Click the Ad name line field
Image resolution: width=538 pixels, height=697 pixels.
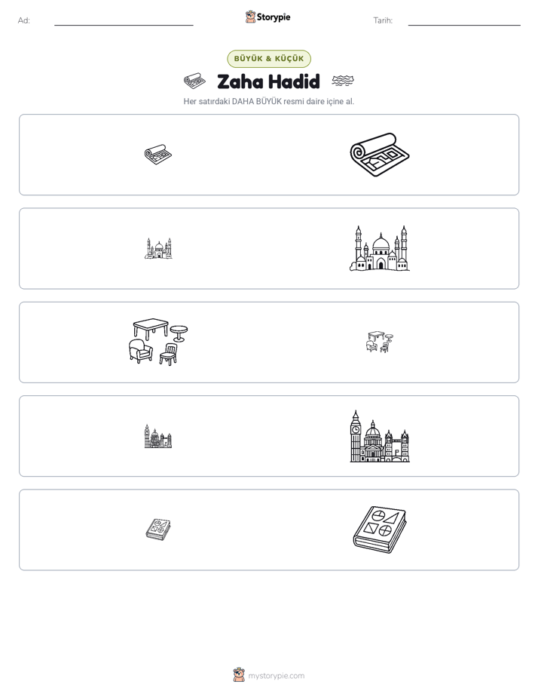click(124, 21)
